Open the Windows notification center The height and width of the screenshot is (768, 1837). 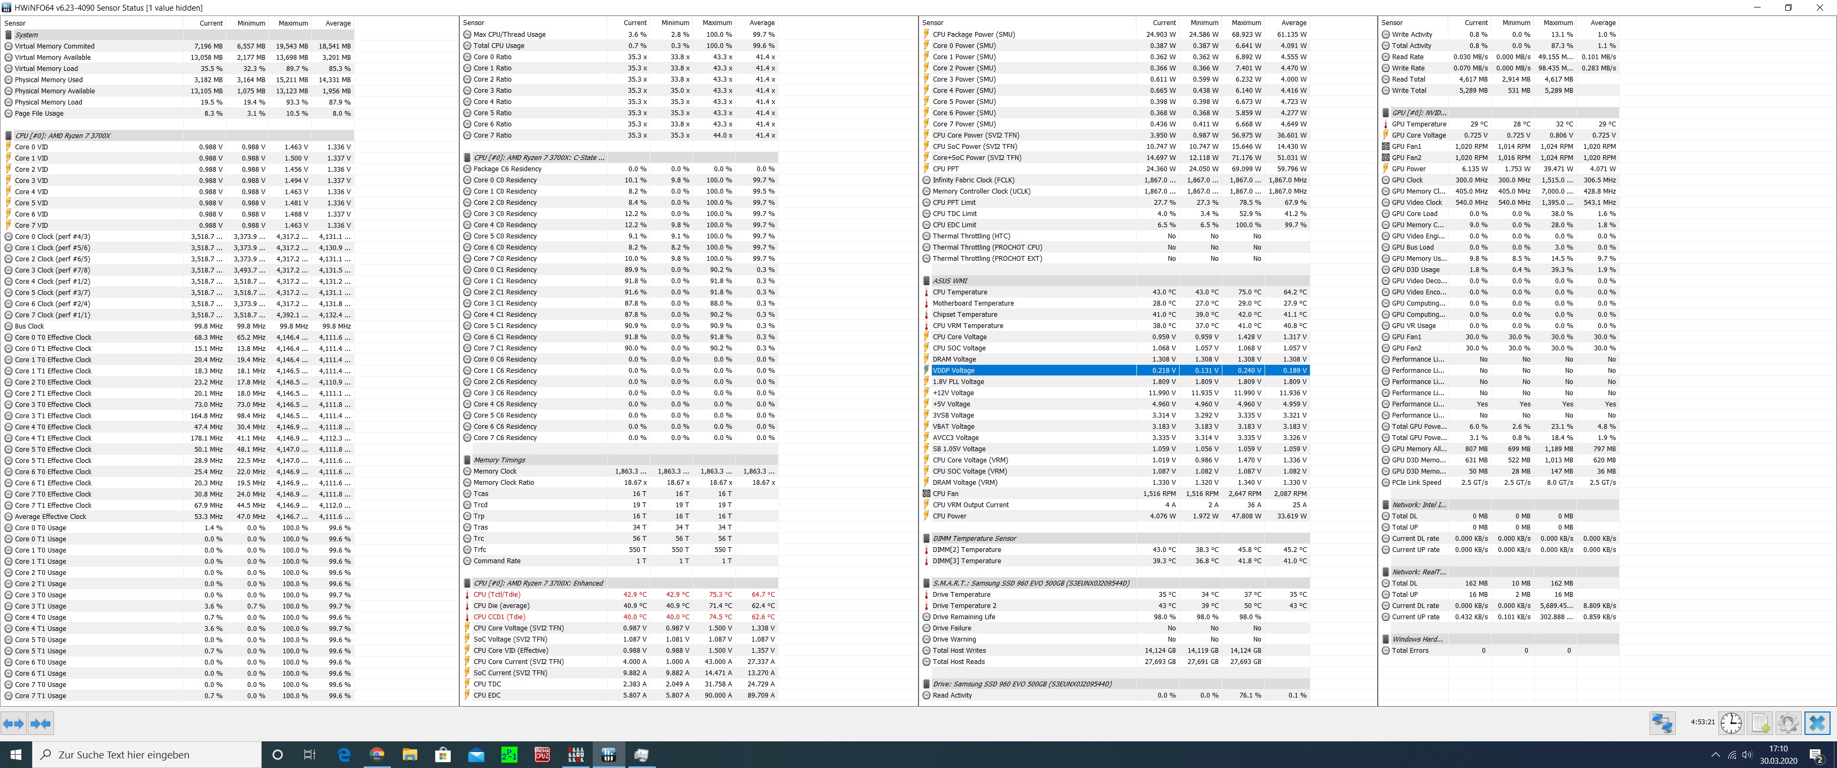click(x=1816, y=755)
